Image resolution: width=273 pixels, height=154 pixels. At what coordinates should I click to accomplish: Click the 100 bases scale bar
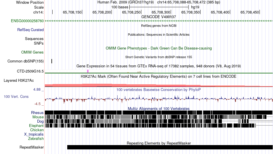[x=159, y=7]
